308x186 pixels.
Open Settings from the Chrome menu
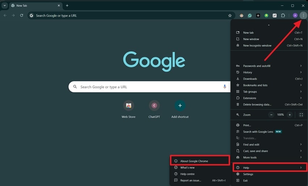[x=269, y=174]
